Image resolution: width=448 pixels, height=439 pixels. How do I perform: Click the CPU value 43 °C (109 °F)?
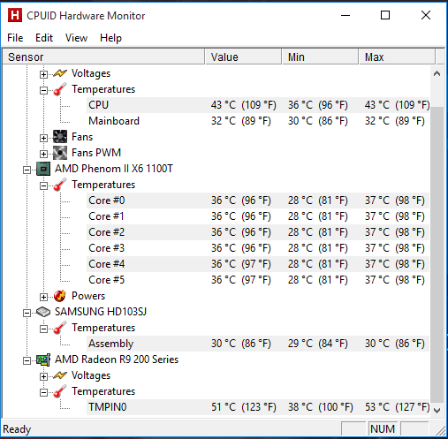pyautogui.click(x=244, y=105)
